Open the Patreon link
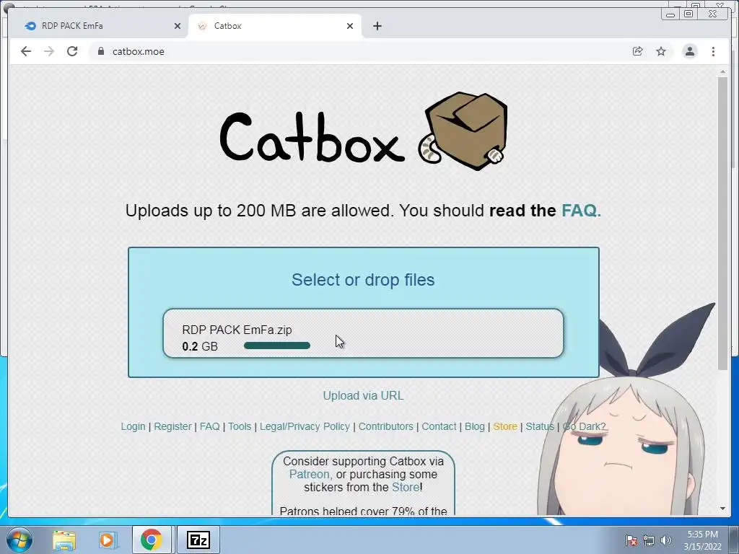Viewport: 739px width, 554px height. coord(310,475)
